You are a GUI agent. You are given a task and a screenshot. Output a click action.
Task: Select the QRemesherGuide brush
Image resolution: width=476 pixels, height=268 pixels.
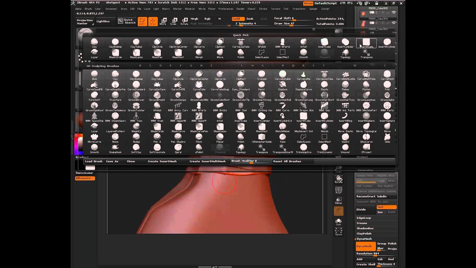pyautogui.click(x=262, y=138)
